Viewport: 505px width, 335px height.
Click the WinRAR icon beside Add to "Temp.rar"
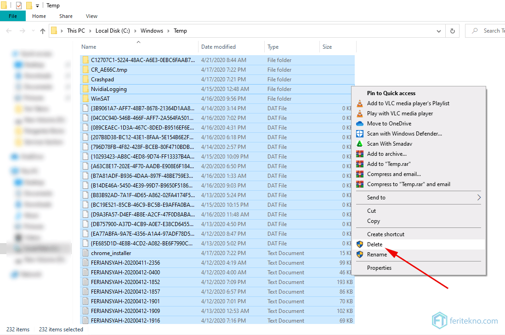[360, 164]
